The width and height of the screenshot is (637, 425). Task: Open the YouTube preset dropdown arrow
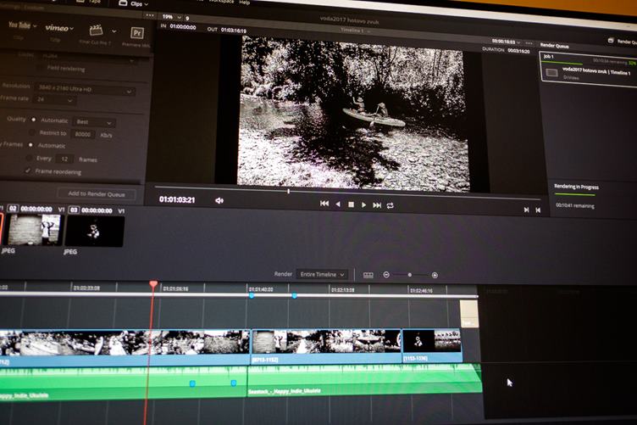coord(35,26)
